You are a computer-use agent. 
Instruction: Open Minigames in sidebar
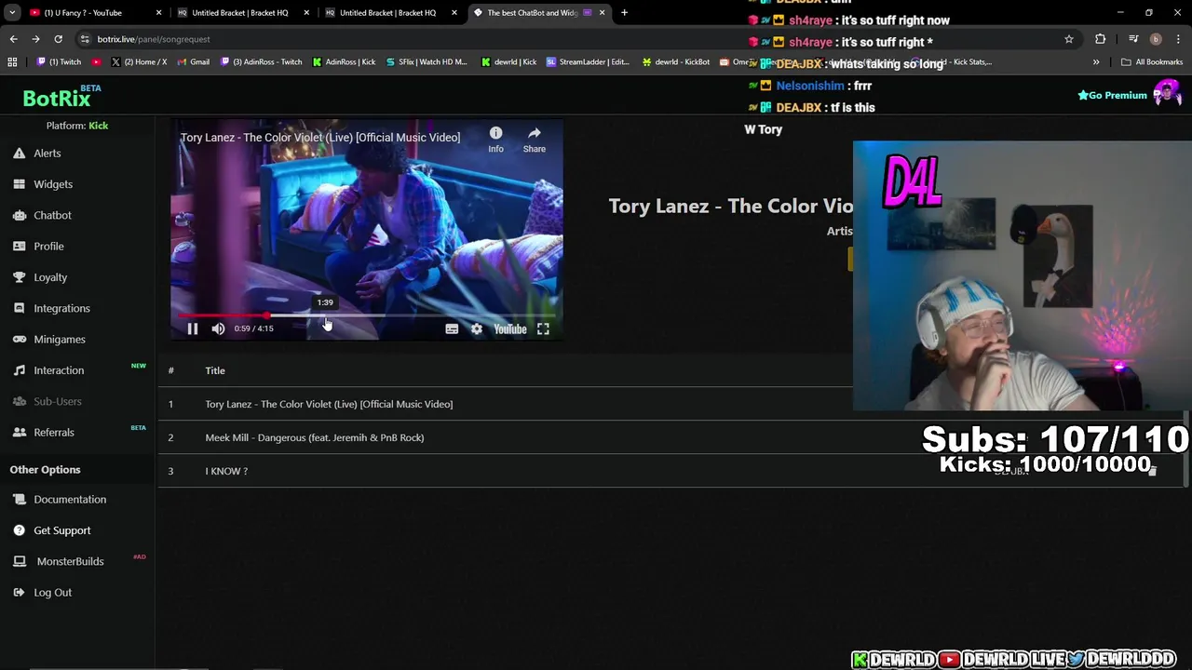tap(60, 340)
